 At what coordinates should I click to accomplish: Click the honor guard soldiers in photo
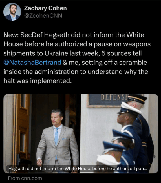point(127,134)
